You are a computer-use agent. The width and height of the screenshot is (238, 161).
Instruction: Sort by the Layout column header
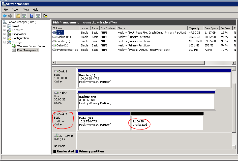(x=85, y=28)
